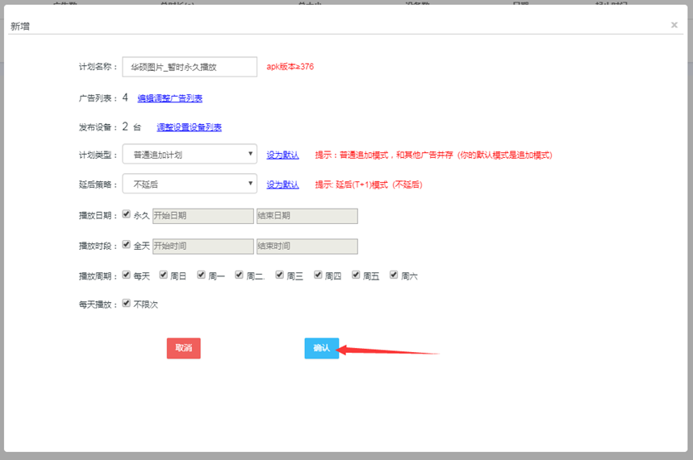Toggle the 不限次 checkbox
Viewport: 693px width, 460px height.
click(127, 304)
